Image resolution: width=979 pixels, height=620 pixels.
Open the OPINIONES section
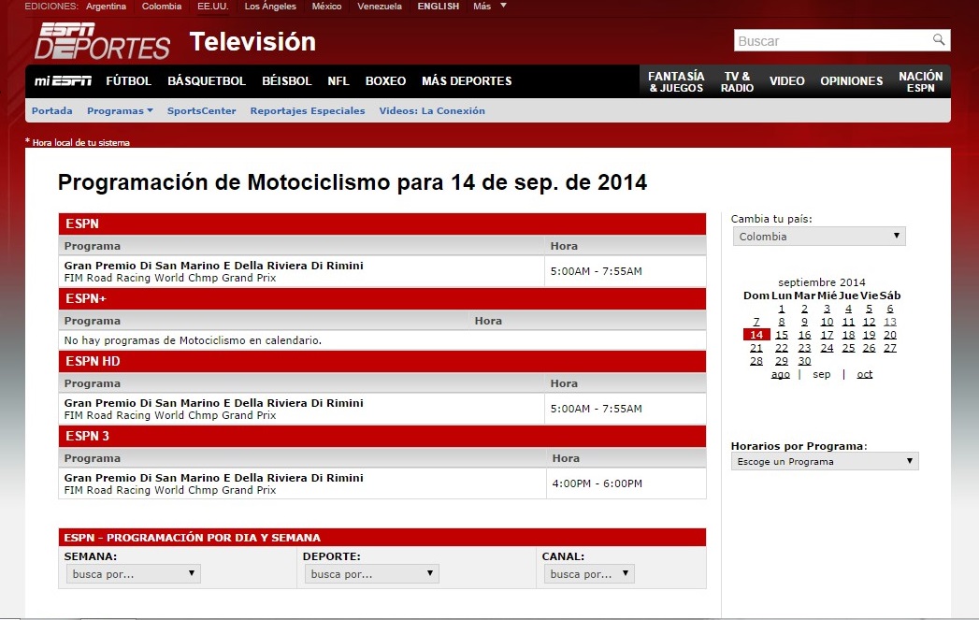click(x=852, y=81)
